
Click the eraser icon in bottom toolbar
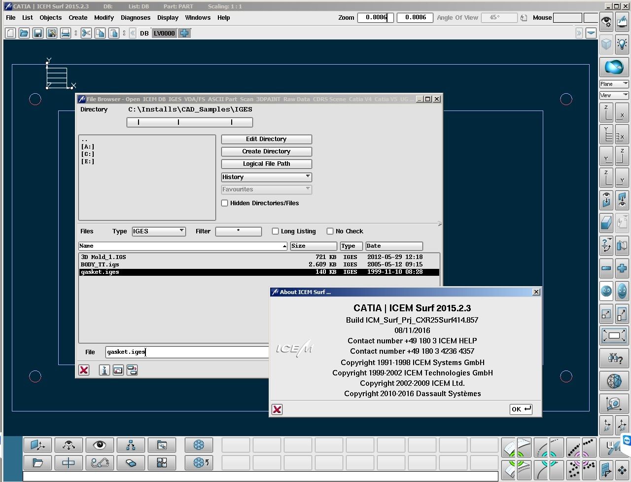tap(131, 463)
